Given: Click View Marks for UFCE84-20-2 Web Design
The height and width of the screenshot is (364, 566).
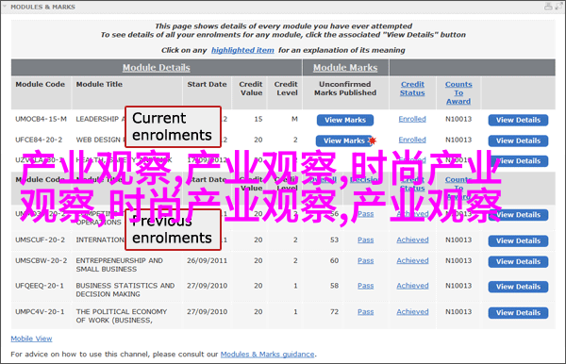Looking at the screenshot, I should (344, 141).
